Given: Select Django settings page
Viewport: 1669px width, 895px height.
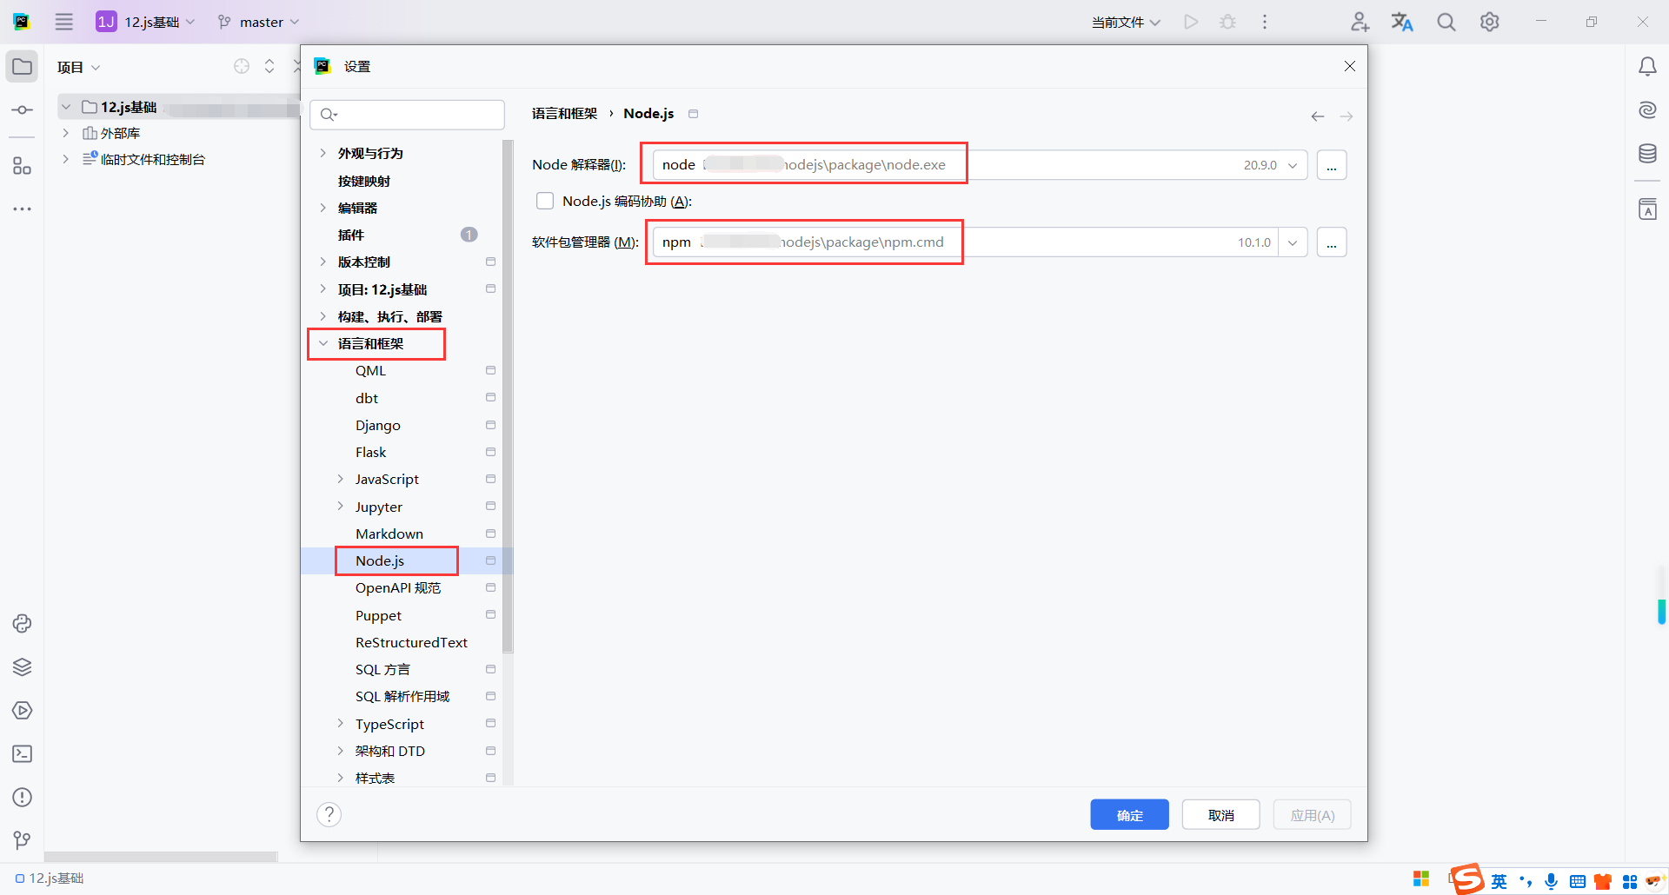Looking at the screenshot, I should click(378, 425).
